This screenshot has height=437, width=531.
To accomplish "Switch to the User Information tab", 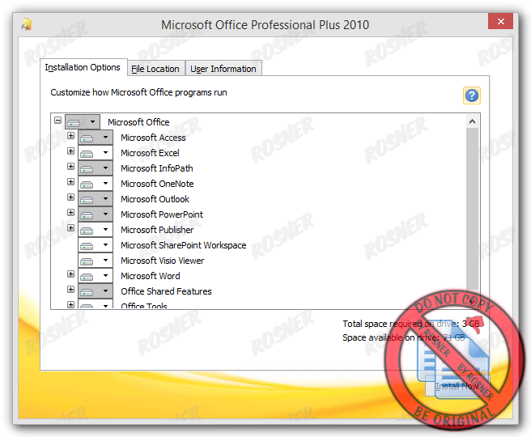I will coord(223,69).
